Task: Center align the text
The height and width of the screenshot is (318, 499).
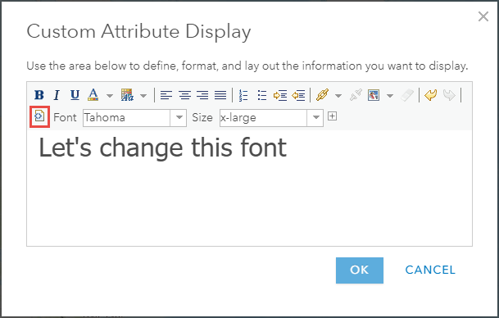Action: (x=184, y=95)
